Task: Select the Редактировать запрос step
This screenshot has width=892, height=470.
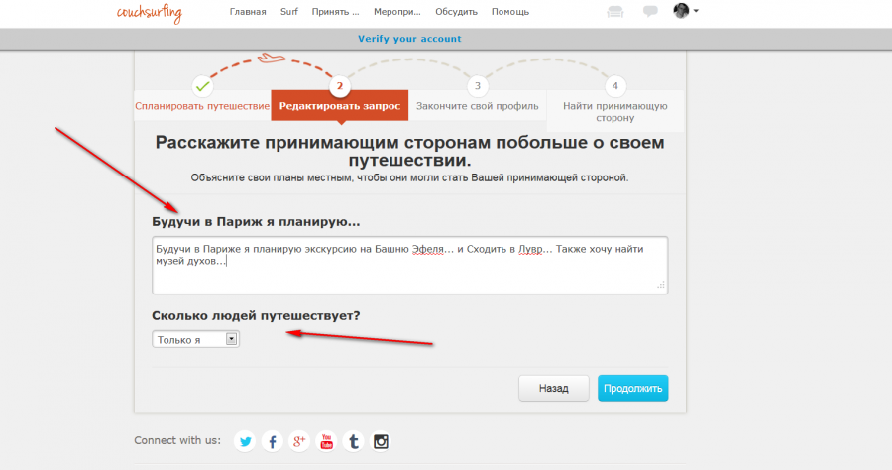Action: (x=340, y=106)
